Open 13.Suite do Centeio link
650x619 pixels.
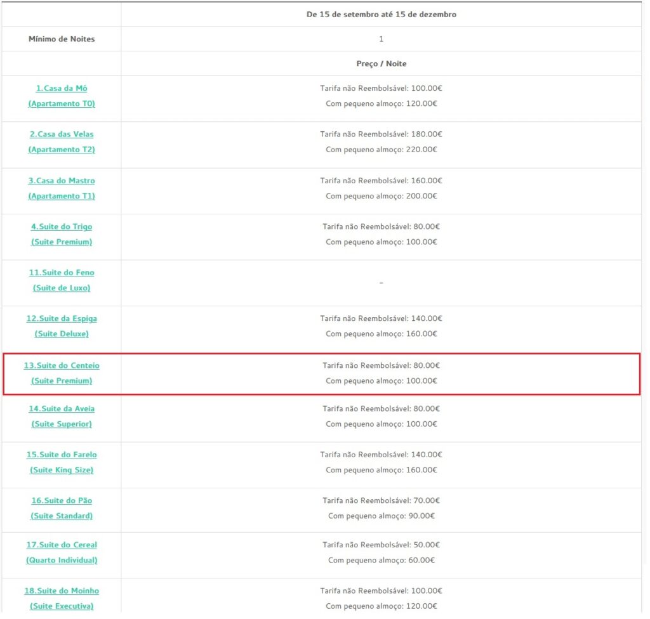[62, 365]
